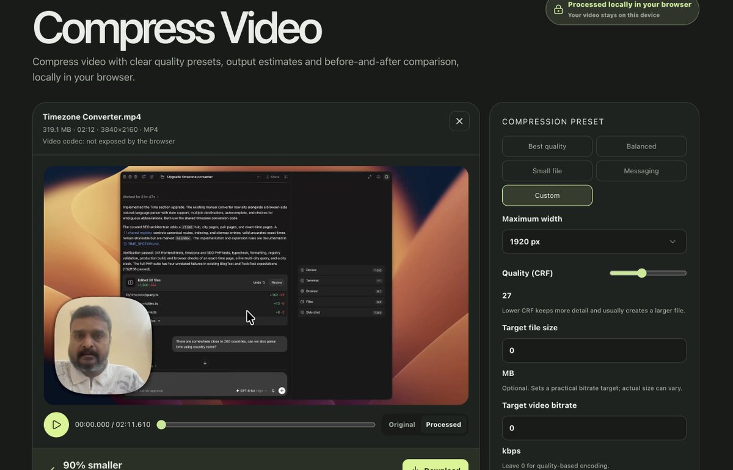Image resolution: width=733 pixels, height=470 pixels.
Task: Select the Best quality preset
Action: (x=547, y=146)
